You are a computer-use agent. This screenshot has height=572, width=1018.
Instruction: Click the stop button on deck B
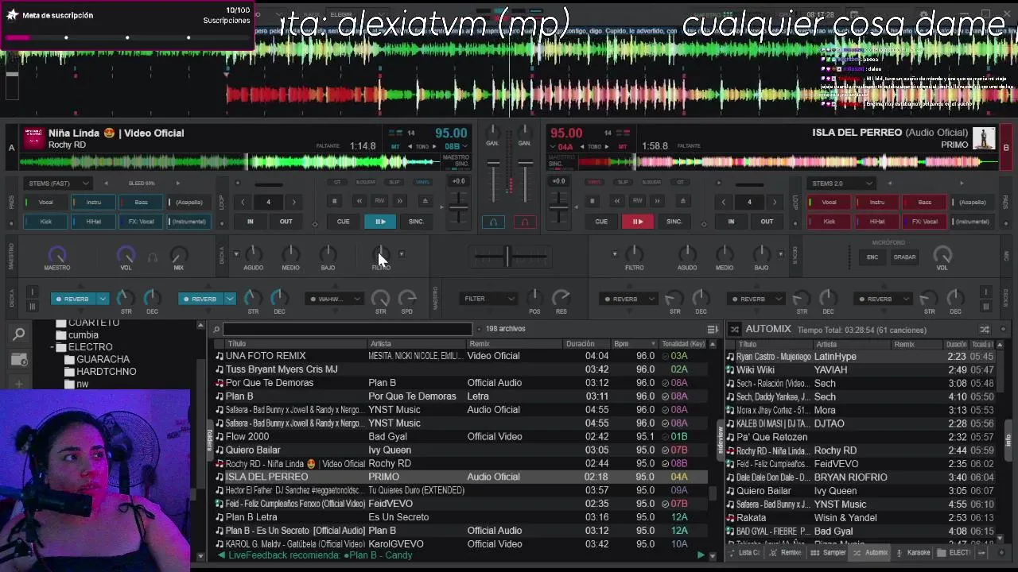[592, 201]
